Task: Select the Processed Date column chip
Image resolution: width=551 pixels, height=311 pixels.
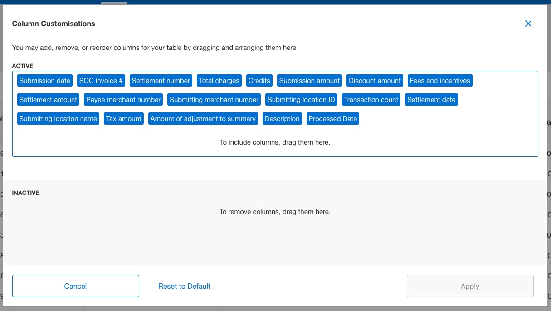Action: [332, 118]
